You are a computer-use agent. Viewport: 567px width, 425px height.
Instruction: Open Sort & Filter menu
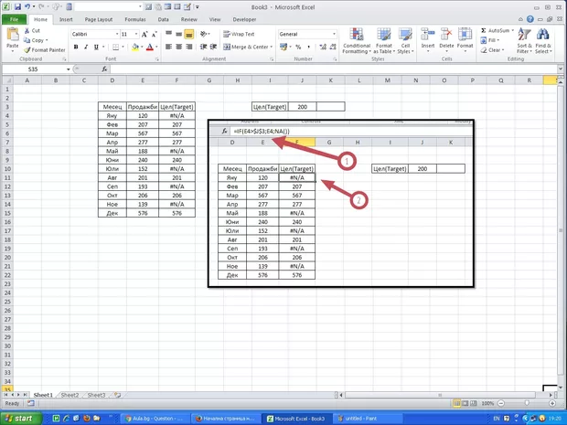click(x=524, y=41)
